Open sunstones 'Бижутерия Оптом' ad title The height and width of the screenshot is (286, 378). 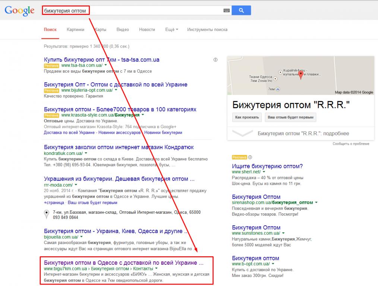[256, 228]
